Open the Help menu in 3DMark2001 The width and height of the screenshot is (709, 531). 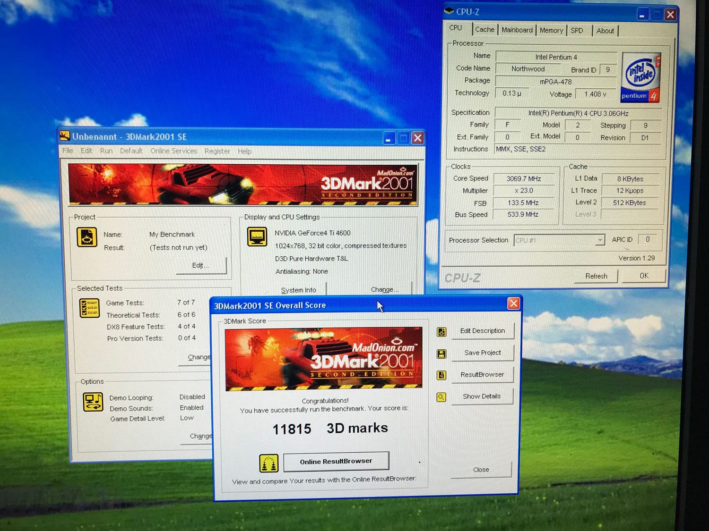click(x=244, y=152)
